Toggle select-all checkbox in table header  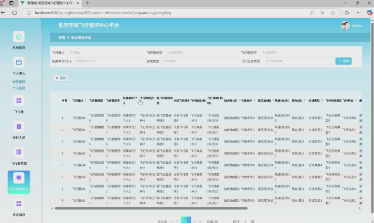(52, 101)
